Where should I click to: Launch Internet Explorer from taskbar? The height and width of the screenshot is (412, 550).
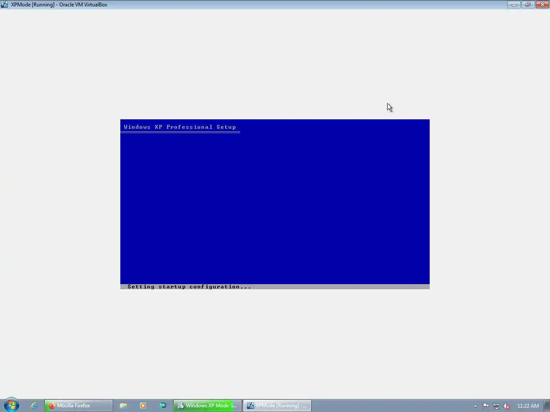(x=34, y=406)
